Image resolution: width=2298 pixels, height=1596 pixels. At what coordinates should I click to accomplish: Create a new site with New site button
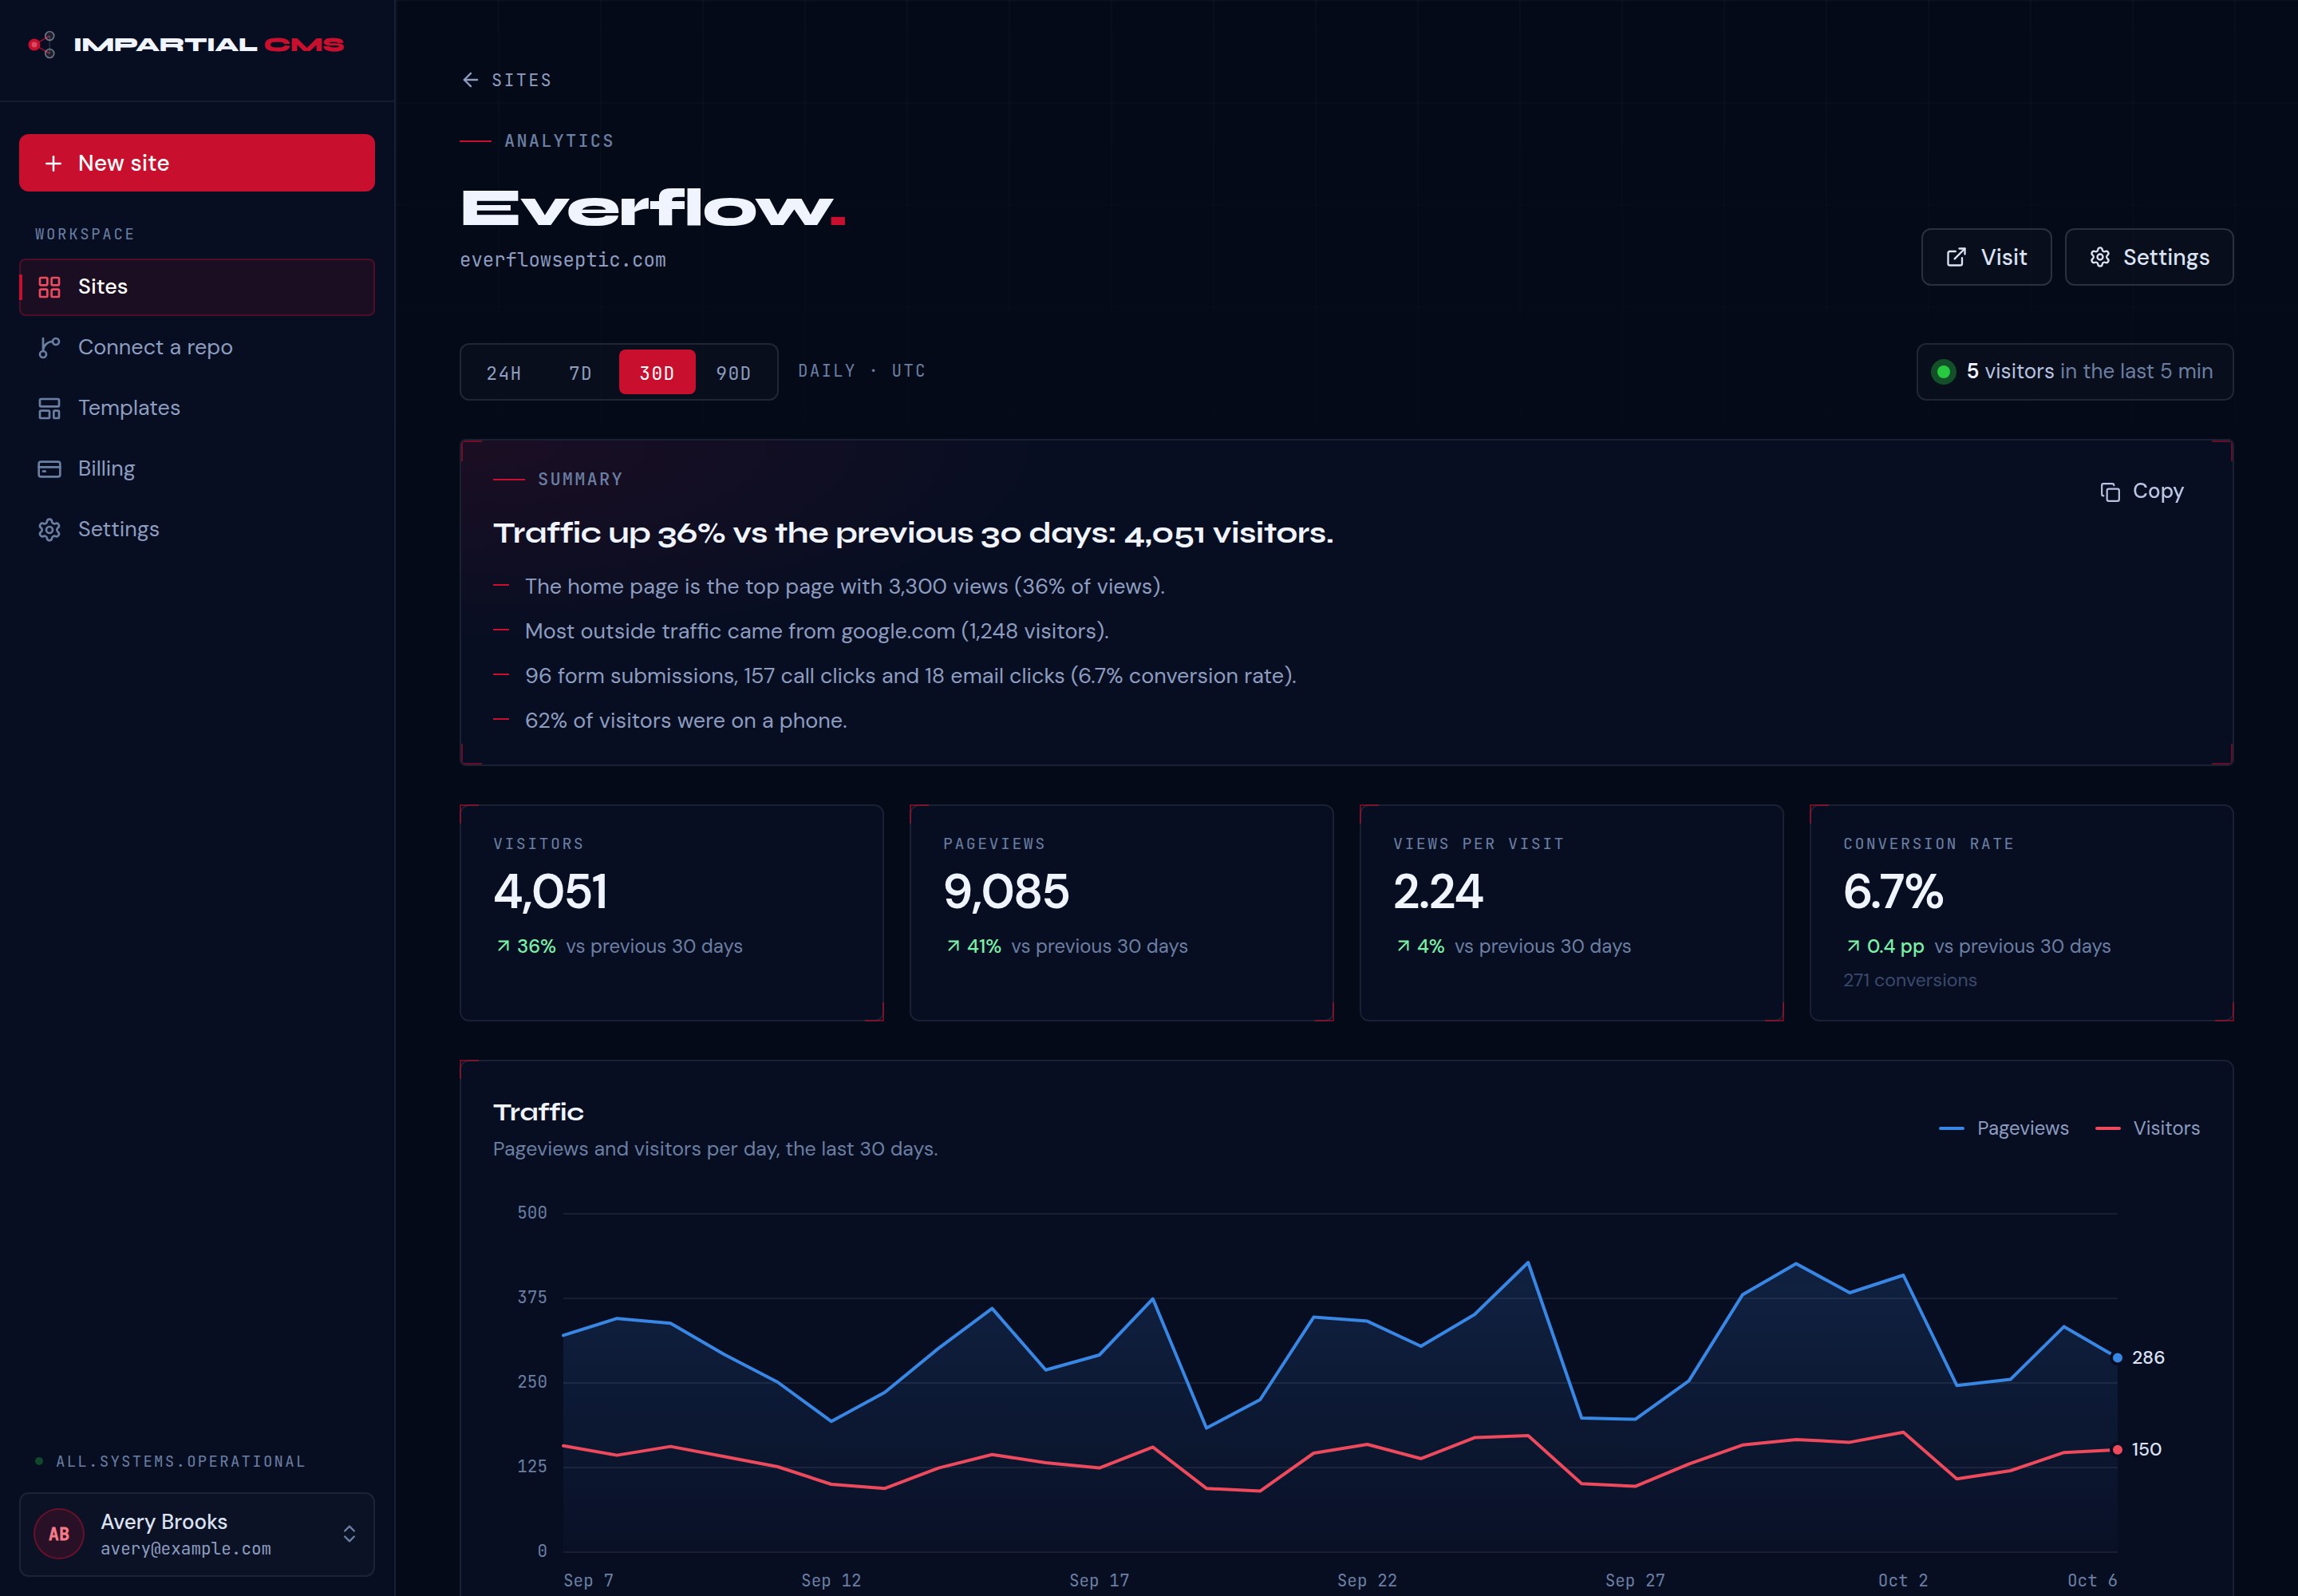click(197, 163)
